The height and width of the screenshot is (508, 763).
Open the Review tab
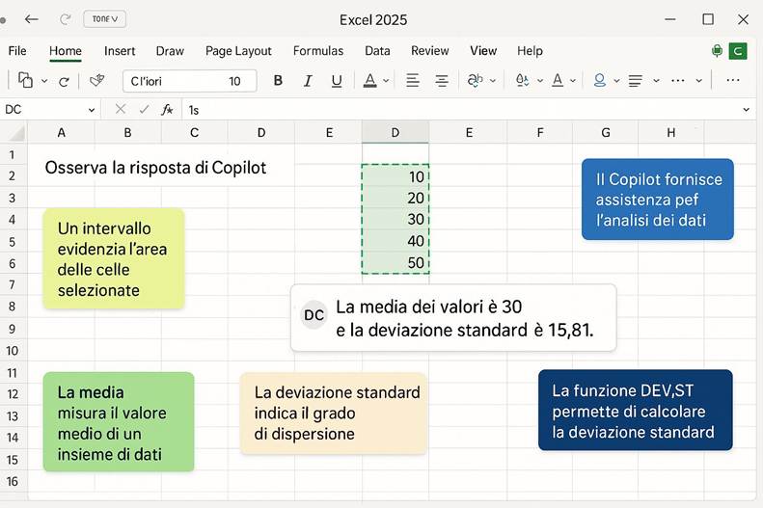pos(429,51)
